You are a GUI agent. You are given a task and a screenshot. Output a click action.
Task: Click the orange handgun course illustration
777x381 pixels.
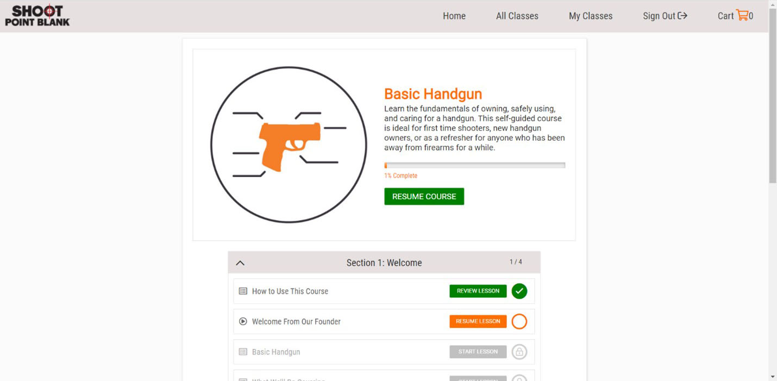(x=289, y=145)
